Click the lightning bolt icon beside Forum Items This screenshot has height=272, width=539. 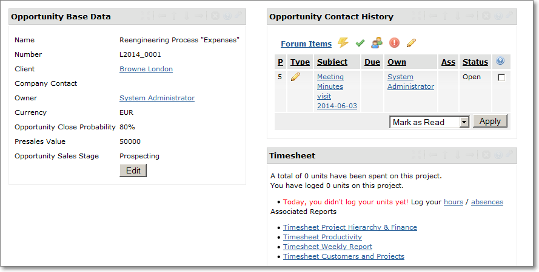click(x=343, y=43)
